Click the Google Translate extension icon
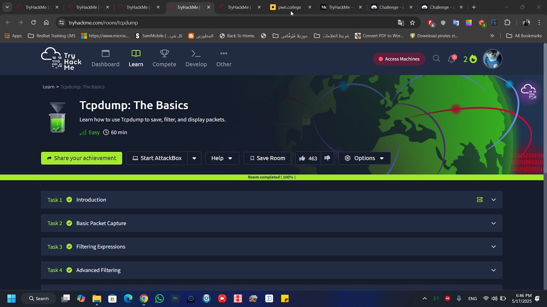The width and height of the screenshot is (547, 307). [456, 23]
